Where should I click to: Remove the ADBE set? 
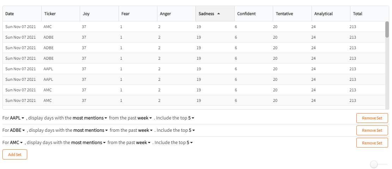pos(372,130)
